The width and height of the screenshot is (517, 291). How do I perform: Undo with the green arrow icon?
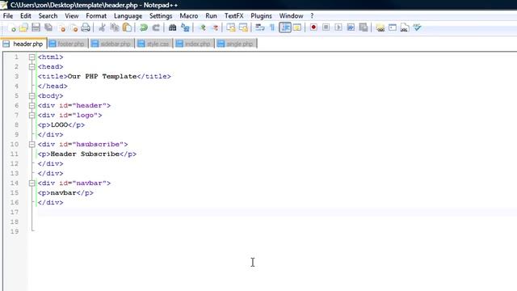(x=144, y=27)
